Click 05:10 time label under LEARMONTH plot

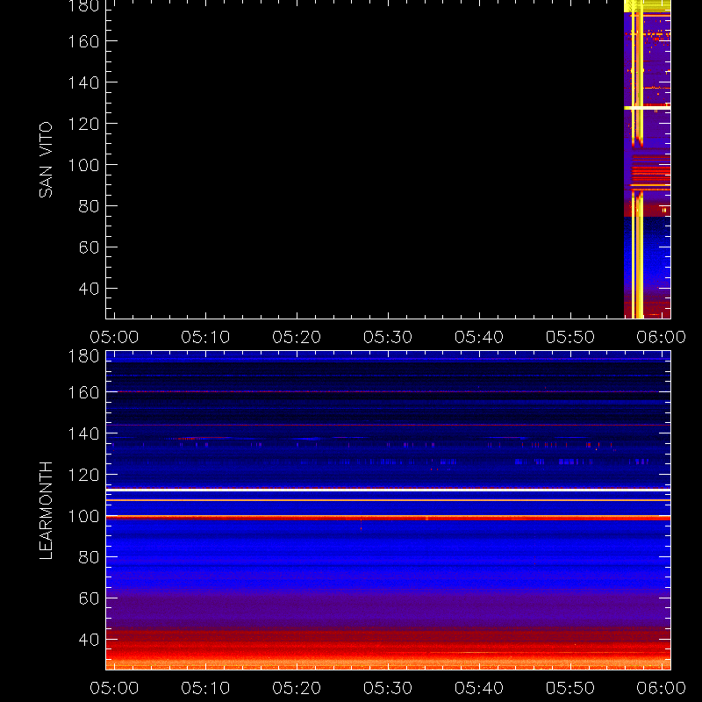click(x=205, y=688)
